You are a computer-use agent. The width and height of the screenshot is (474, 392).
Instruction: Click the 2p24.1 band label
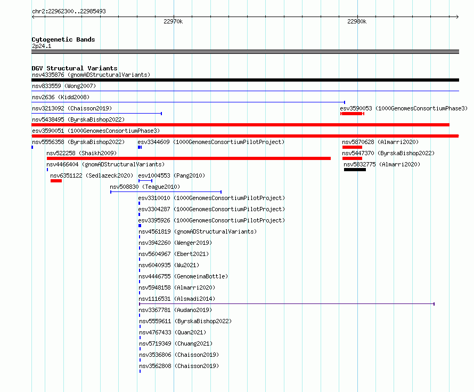[x=42, y=46]
